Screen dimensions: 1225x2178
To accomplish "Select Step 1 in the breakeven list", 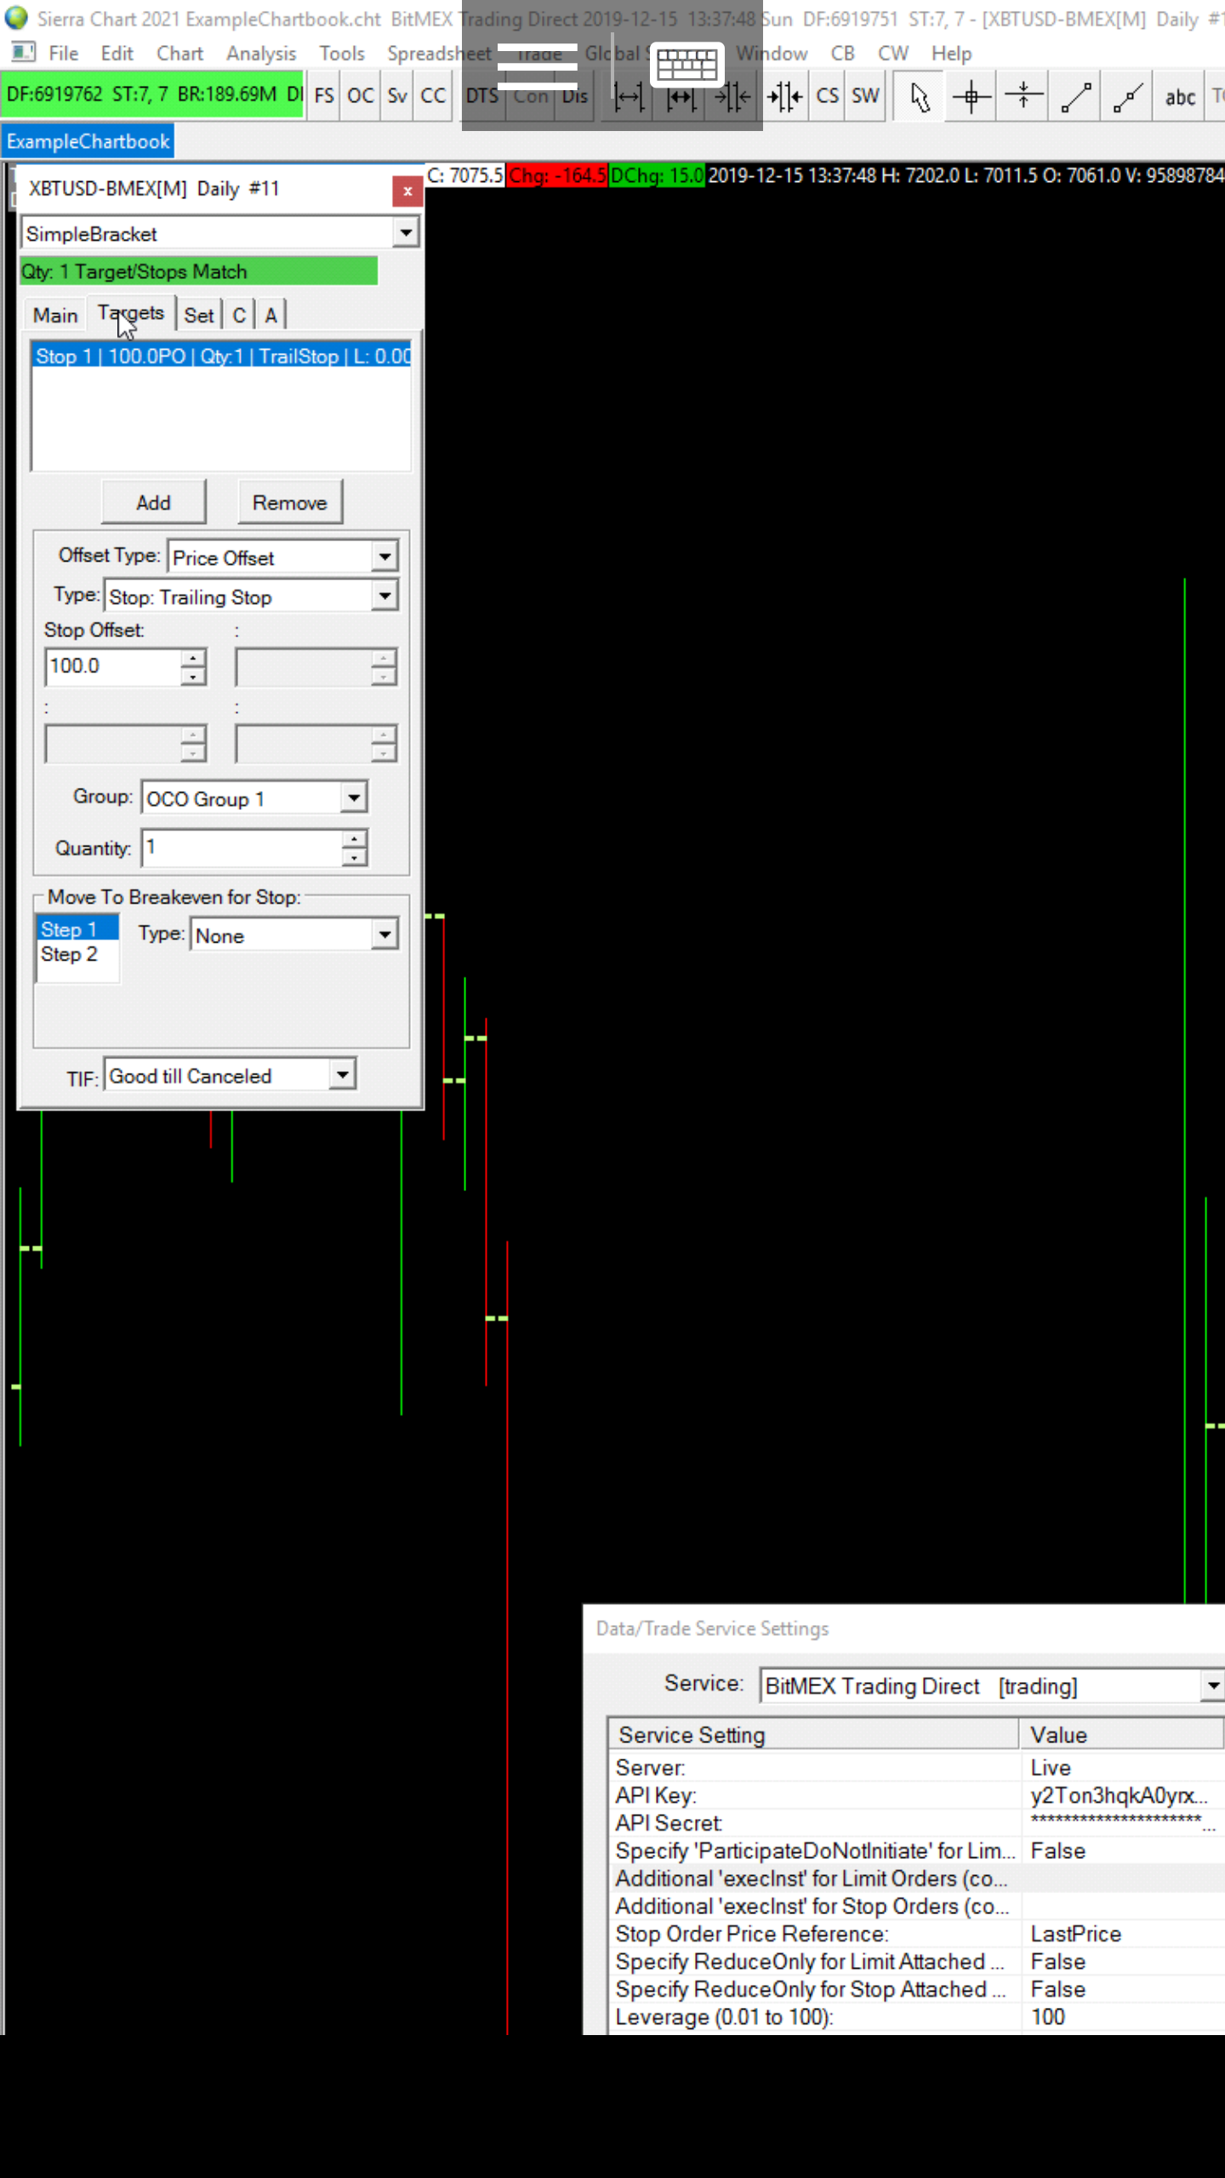I will (x=77, y=929).
